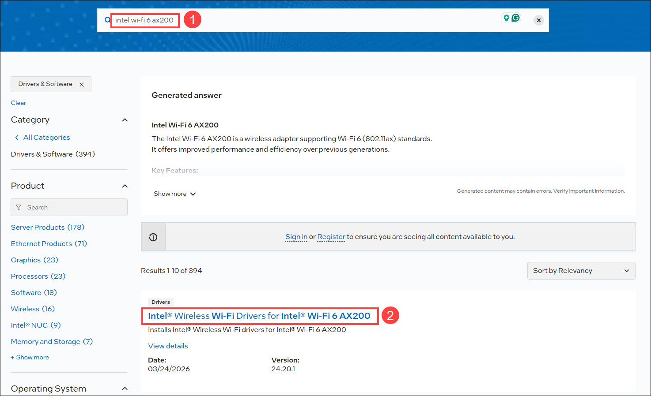
Task: Click Results 1-10 of 394 text
Action: (171, 271)
